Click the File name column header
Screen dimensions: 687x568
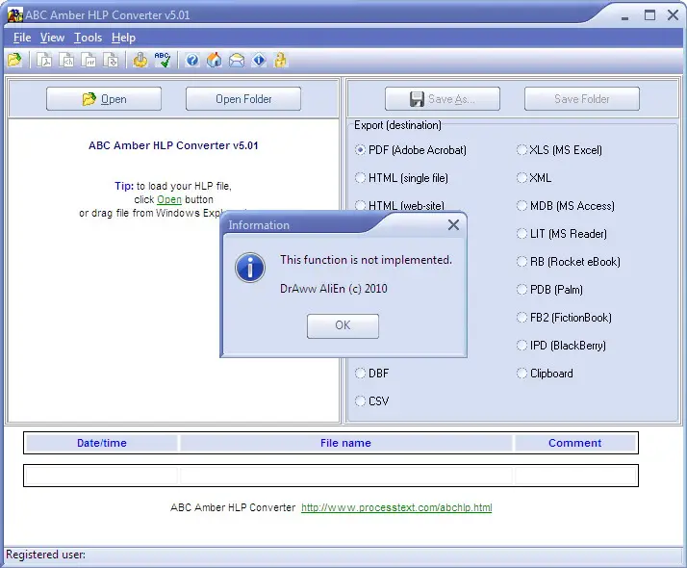point(345,443)
